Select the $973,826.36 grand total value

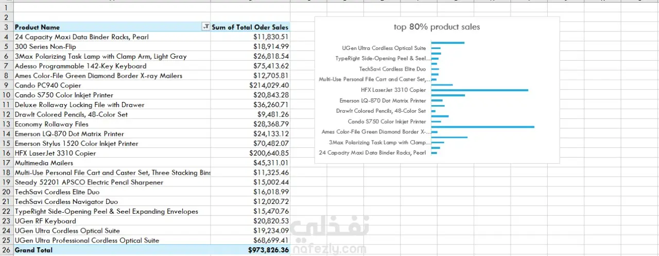(x=250, y=250)
